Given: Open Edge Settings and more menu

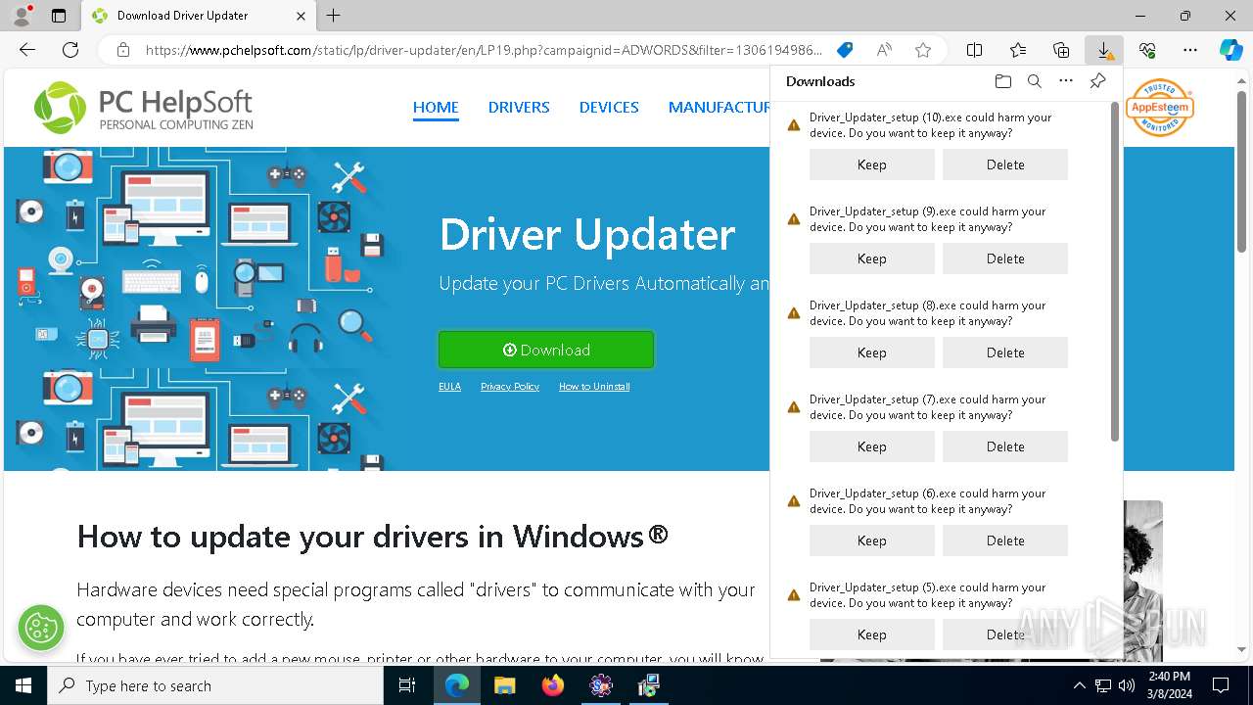Looking at the screenshot, I should (1190, 50).
